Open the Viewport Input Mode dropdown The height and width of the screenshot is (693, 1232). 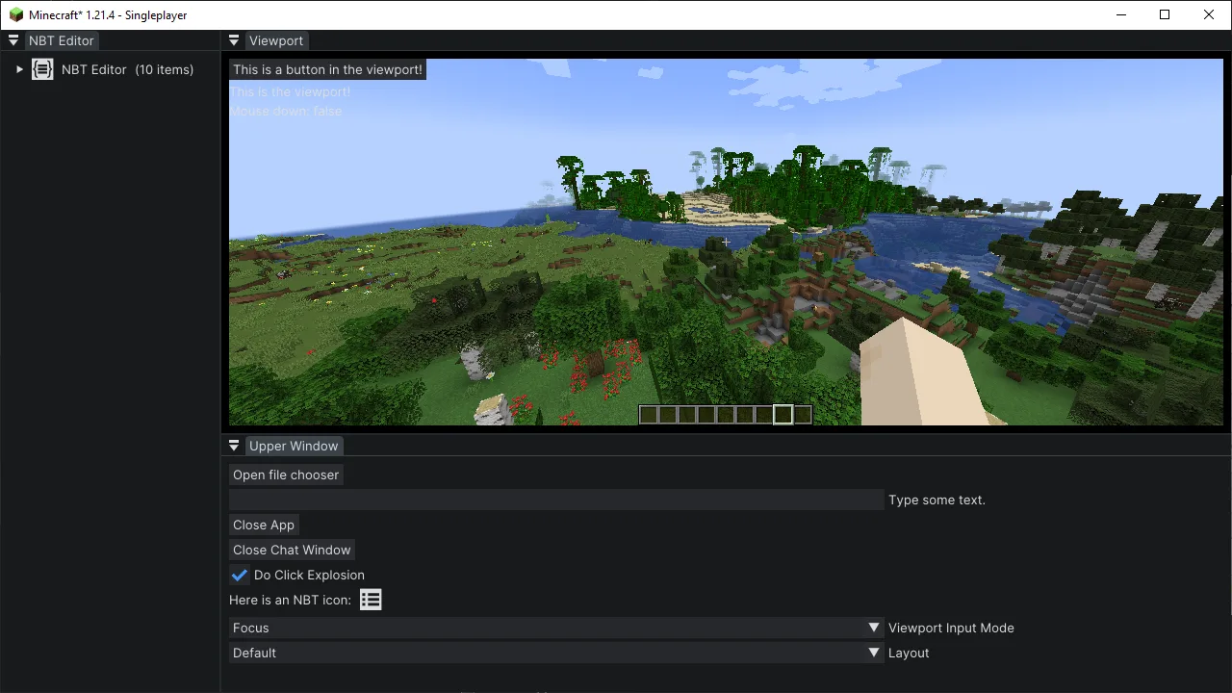[556, 628]
